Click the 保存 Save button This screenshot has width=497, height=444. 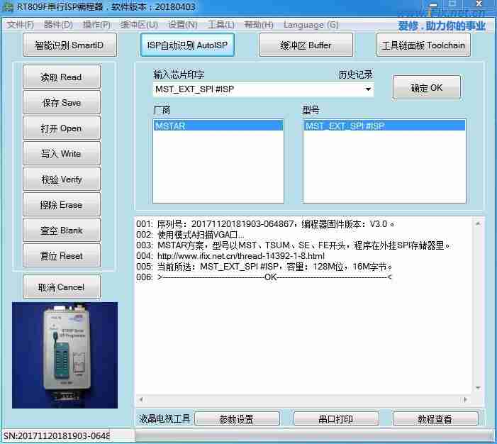[x=62, y=102]
